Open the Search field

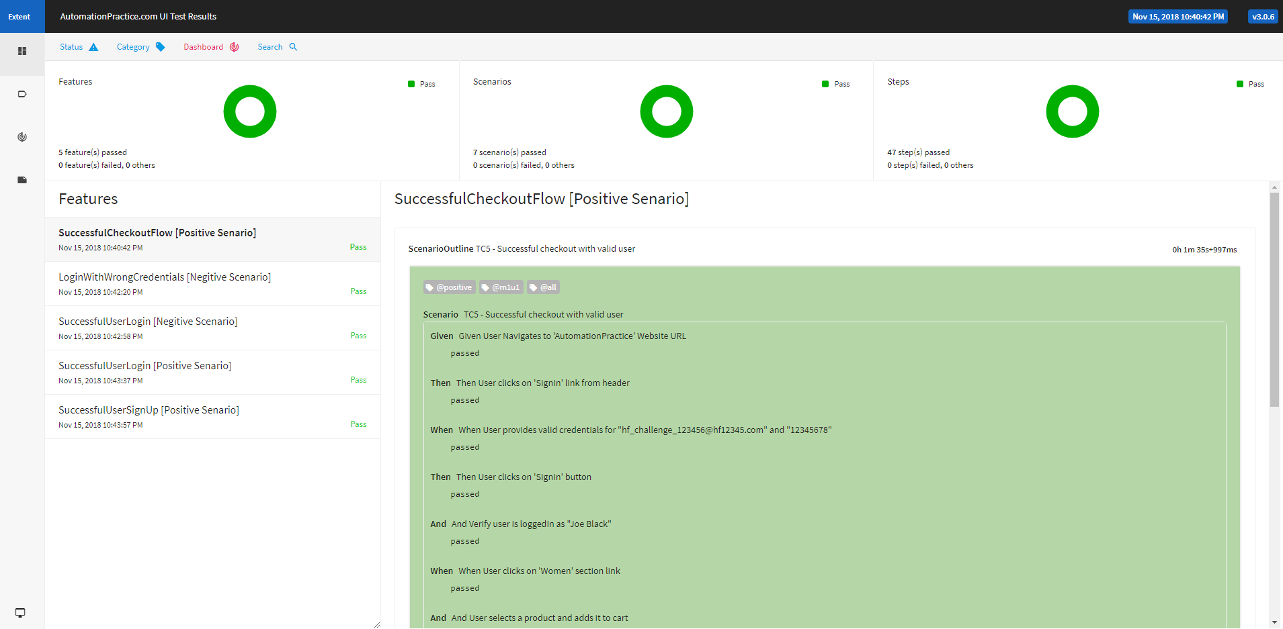pos(277,47)
